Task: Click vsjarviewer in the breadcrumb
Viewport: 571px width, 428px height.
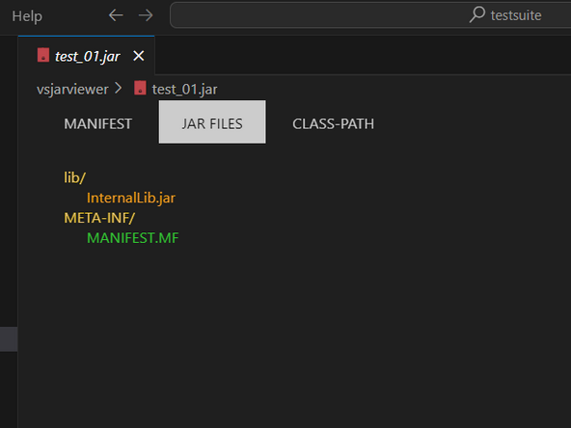Action: (x=72, y=89)
